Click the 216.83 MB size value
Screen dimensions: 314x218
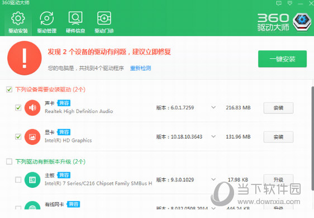click(x=238, y=107)
